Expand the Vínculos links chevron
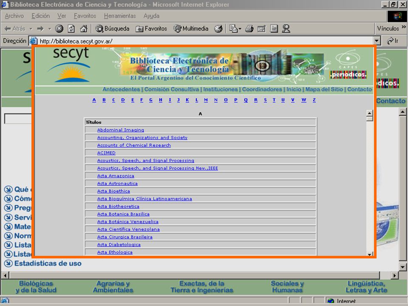 [x=404, y=27]
